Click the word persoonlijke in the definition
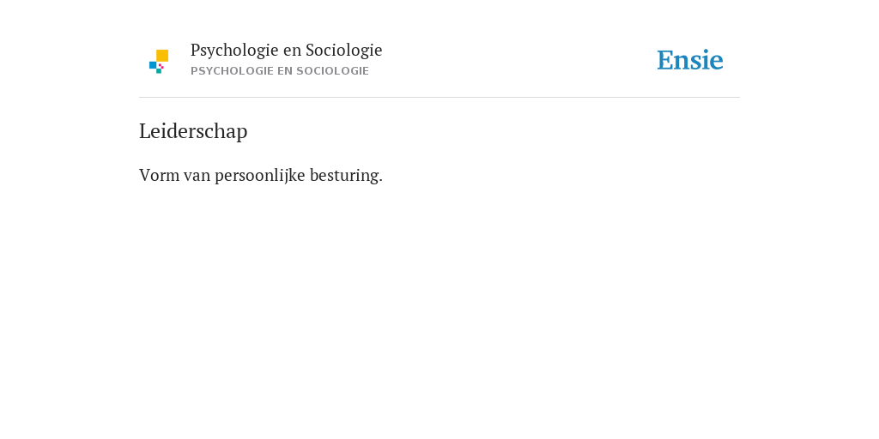The height and width of the screenshot is (439, 879). 259,175
